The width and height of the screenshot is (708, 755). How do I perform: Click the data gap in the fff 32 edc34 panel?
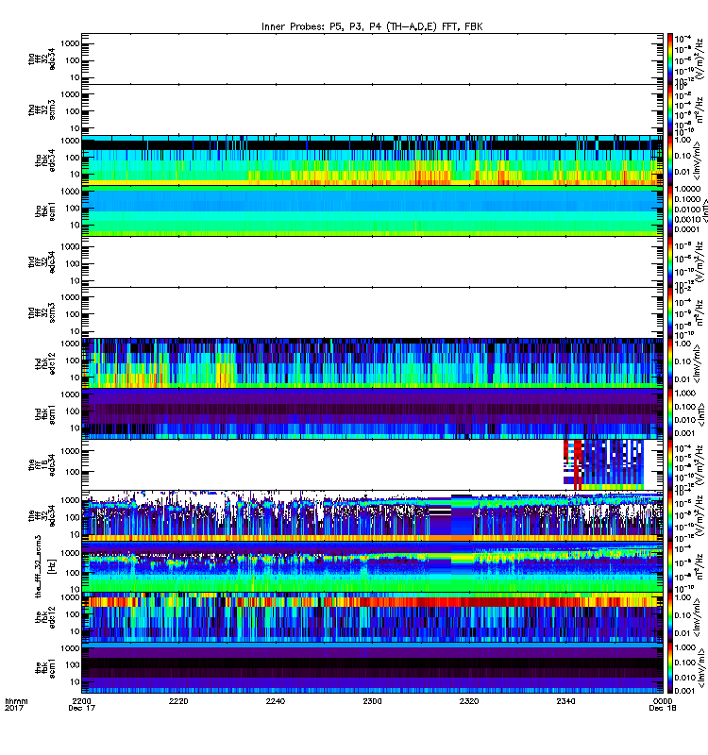coord(451,515)
